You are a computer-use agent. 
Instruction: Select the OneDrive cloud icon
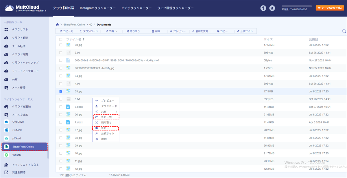click(6, 122)
